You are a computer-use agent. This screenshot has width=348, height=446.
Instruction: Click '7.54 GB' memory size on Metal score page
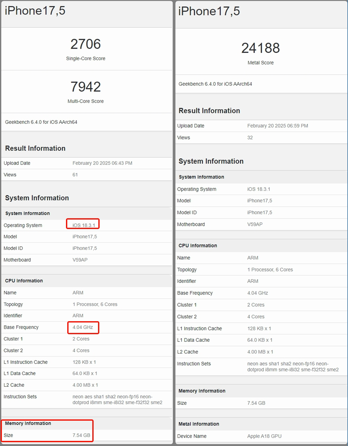pyautogui.click(x=256, y=403)
